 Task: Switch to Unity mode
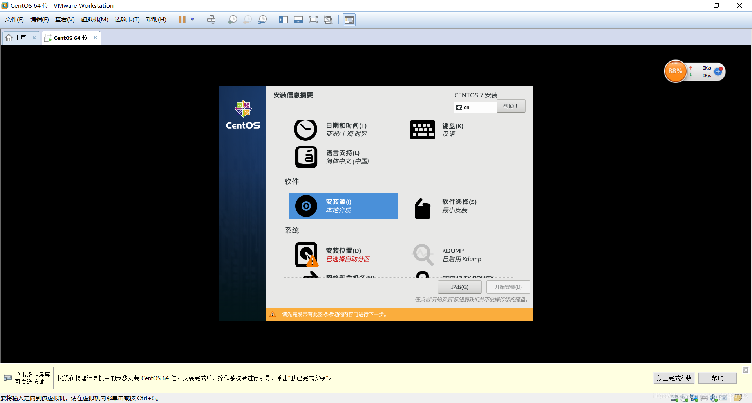point(328,20)
